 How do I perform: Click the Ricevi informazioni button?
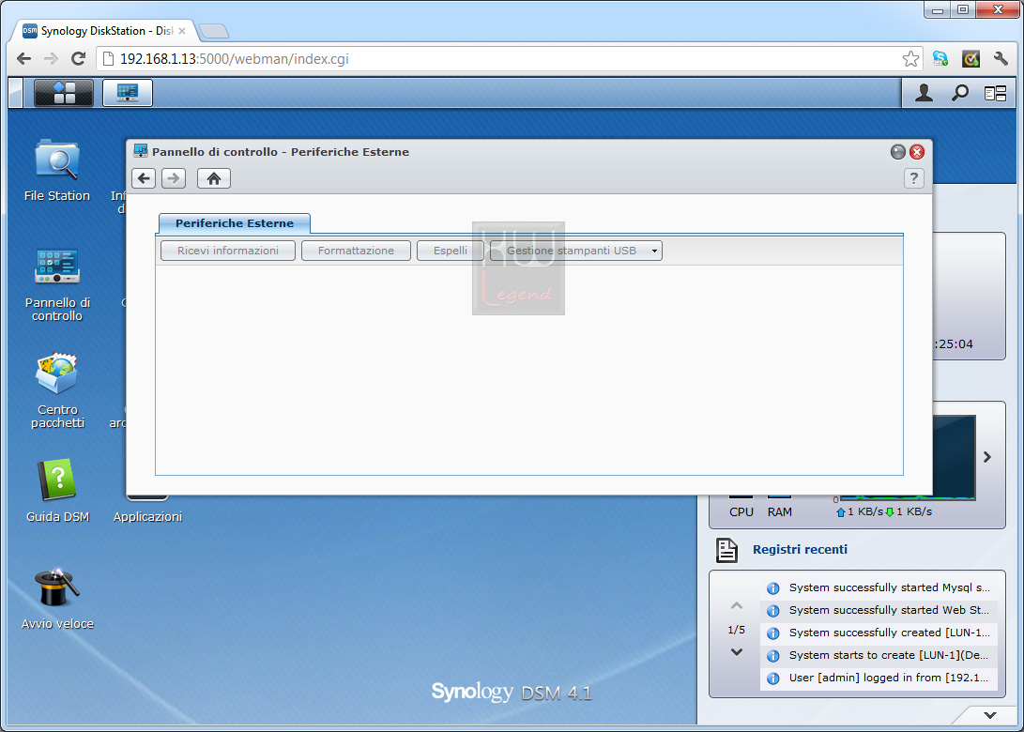(x=228, y=251)
